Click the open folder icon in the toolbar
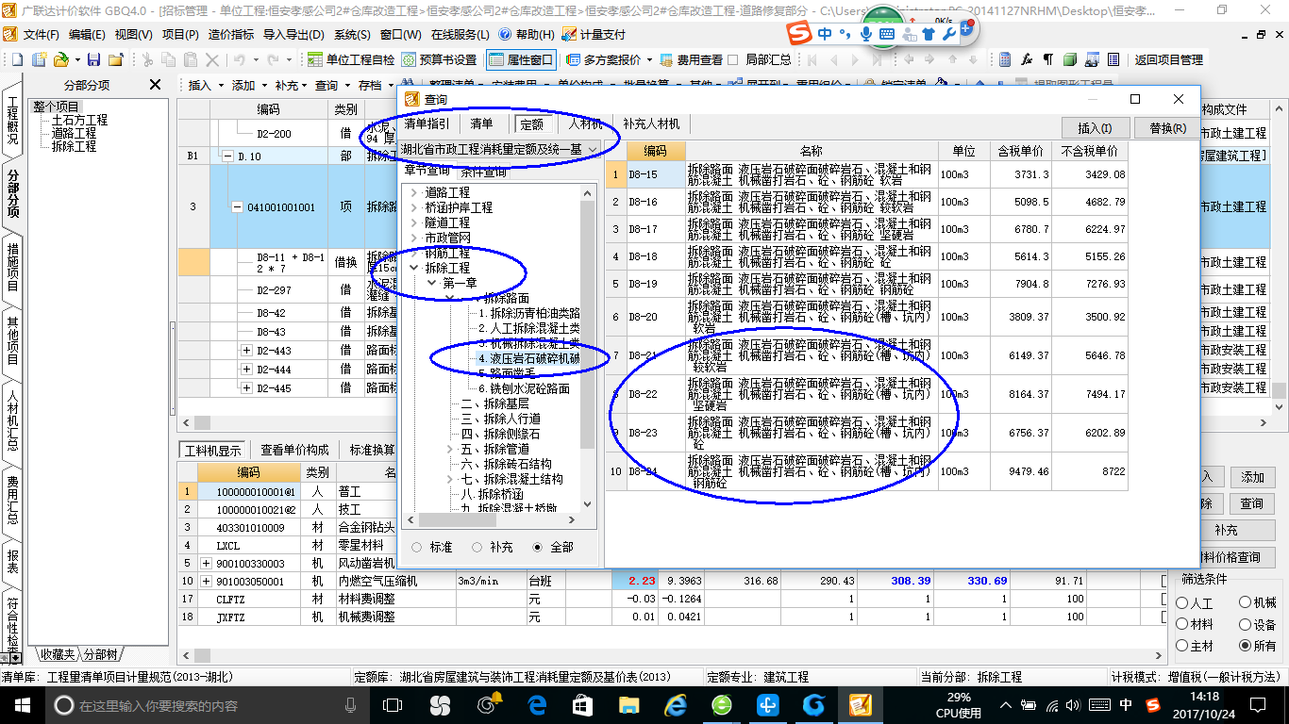 click(x=60, y=59)
